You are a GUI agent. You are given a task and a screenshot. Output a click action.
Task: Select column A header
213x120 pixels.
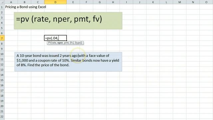pos(11,2)
